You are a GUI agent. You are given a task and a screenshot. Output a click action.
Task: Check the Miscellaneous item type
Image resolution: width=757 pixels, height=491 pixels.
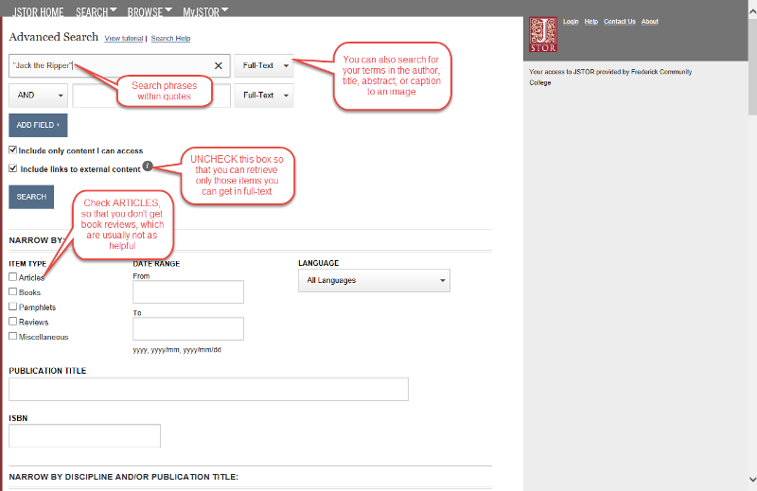tap(13, 336)
